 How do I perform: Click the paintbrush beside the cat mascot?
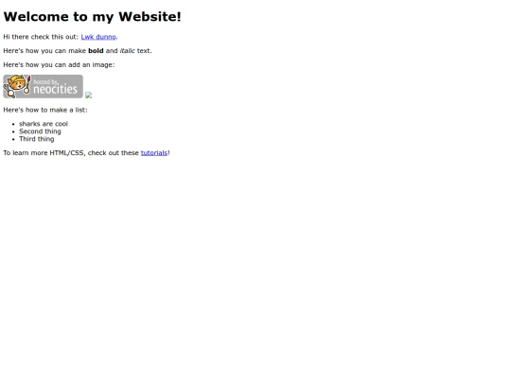click(x=28, y=85)
